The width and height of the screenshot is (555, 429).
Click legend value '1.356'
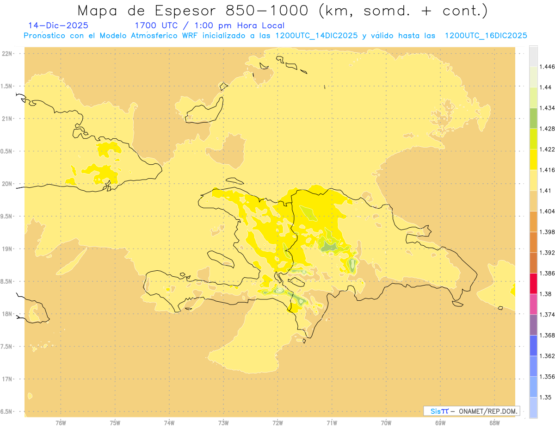[547, 377]
